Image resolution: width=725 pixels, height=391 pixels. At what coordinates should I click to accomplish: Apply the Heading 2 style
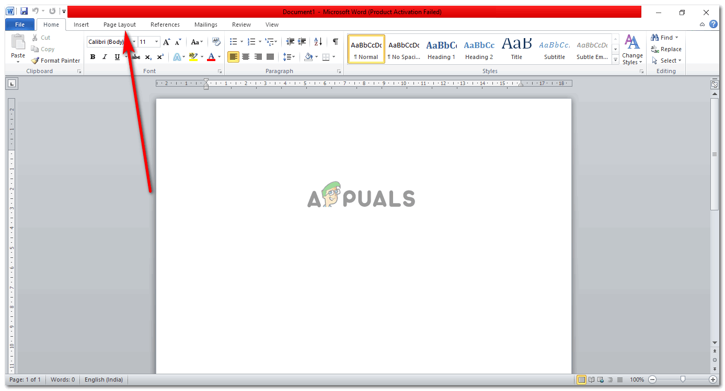(x=479, y=49)
